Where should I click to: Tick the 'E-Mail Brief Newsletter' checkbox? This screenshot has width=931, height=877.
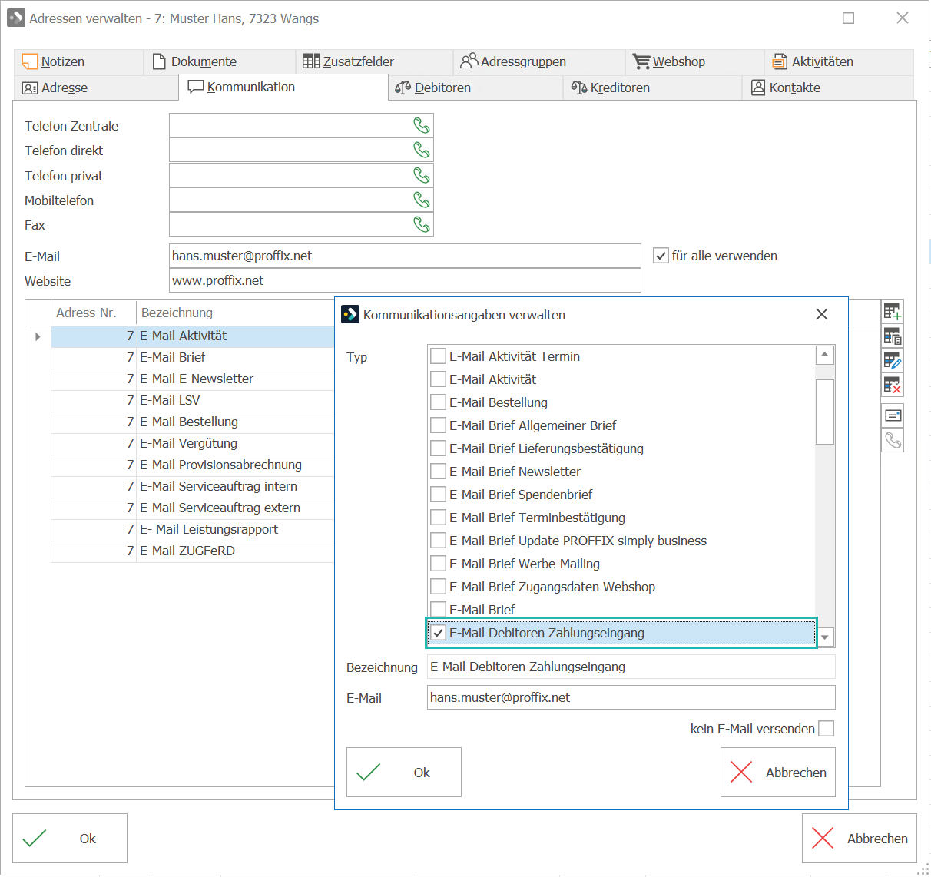pos(439,472)
